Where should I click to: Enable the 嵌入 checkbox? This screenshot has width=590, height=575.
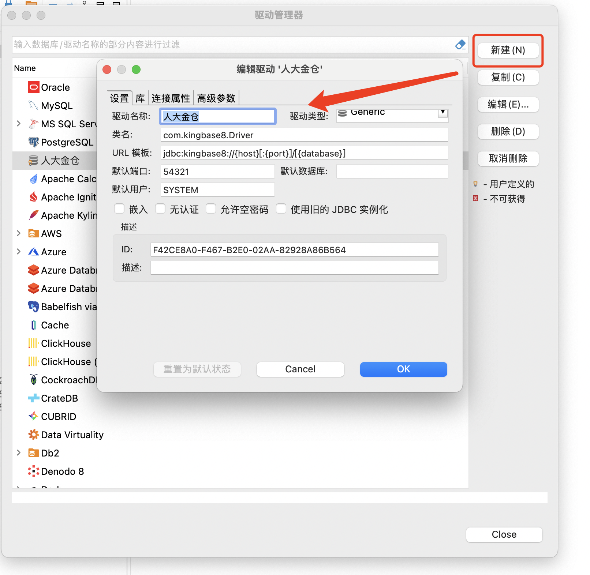[119, 209]
